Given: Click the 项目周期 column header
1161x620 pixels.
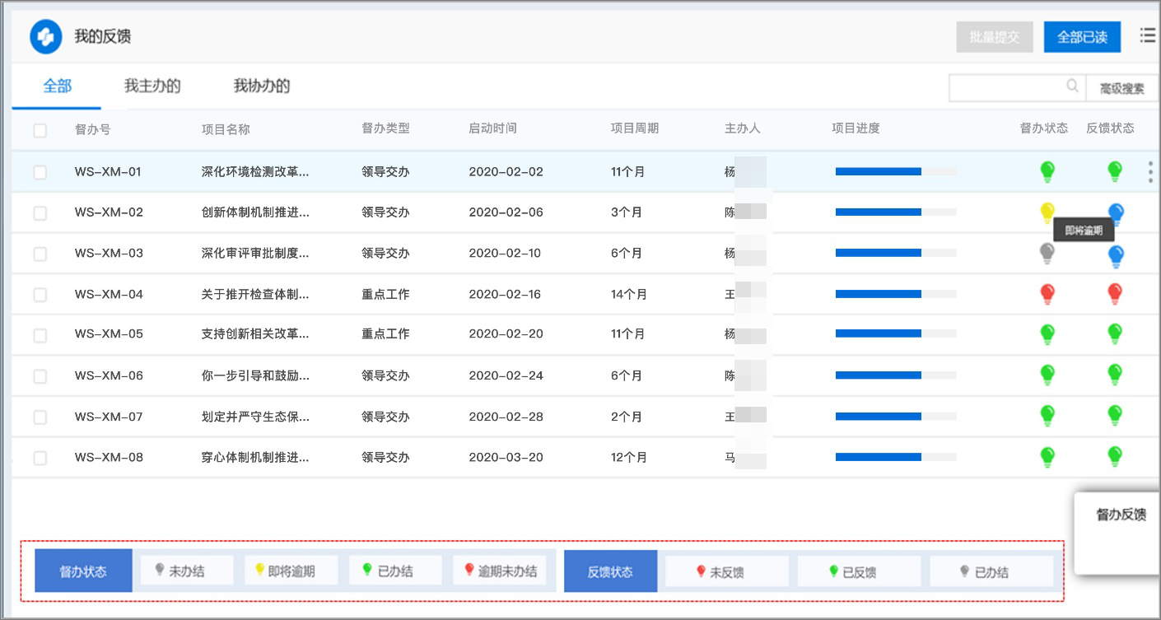Looking at the screenshot, I should pyautogui.click(x=635, y=128).
